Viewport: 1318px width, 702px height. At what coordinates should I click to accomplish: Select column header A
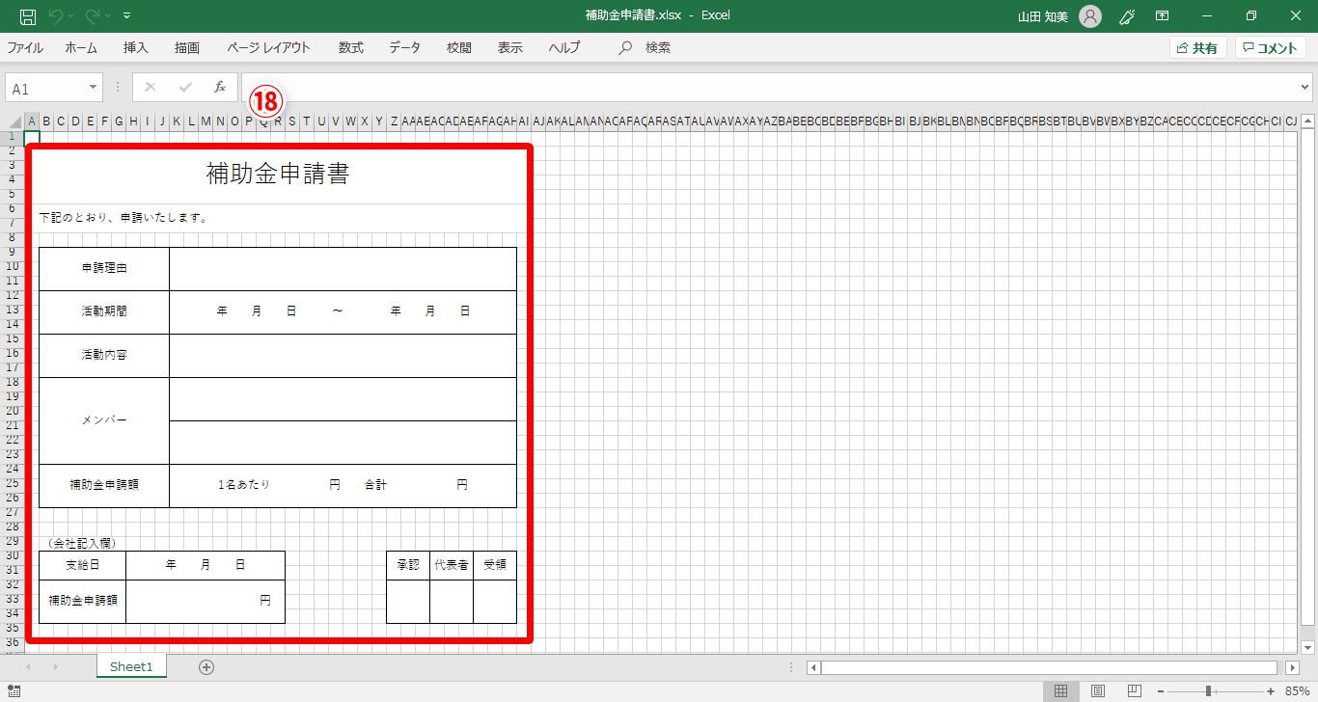click(x=32, y=121)
